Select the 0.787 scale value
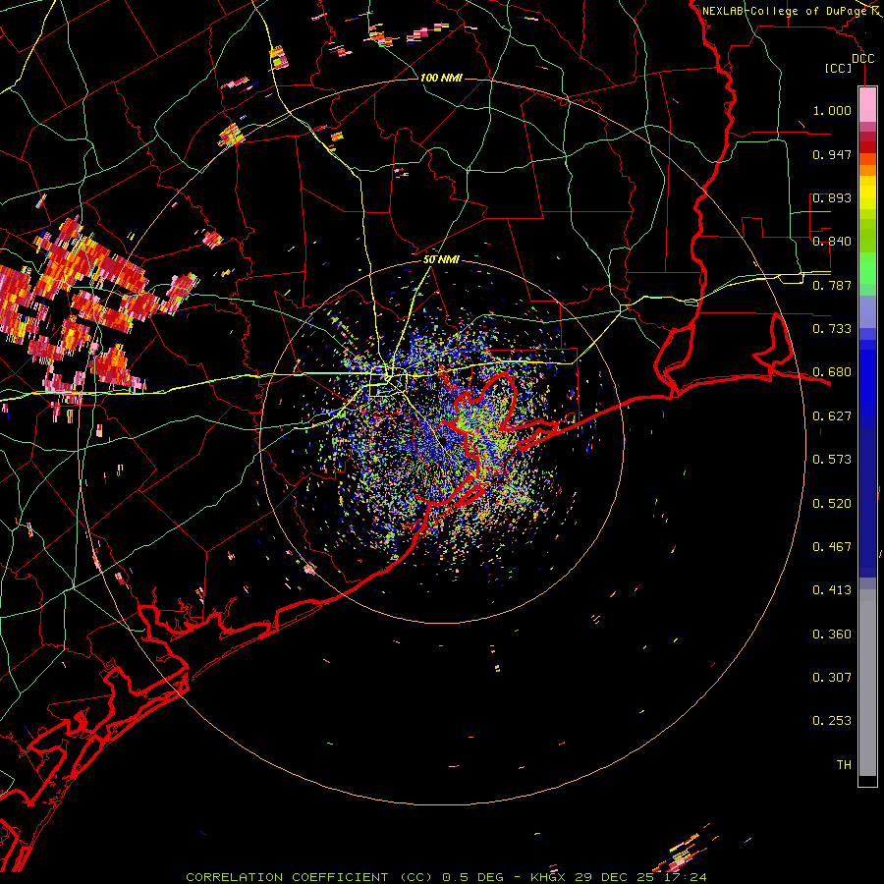 coord(832,285)
